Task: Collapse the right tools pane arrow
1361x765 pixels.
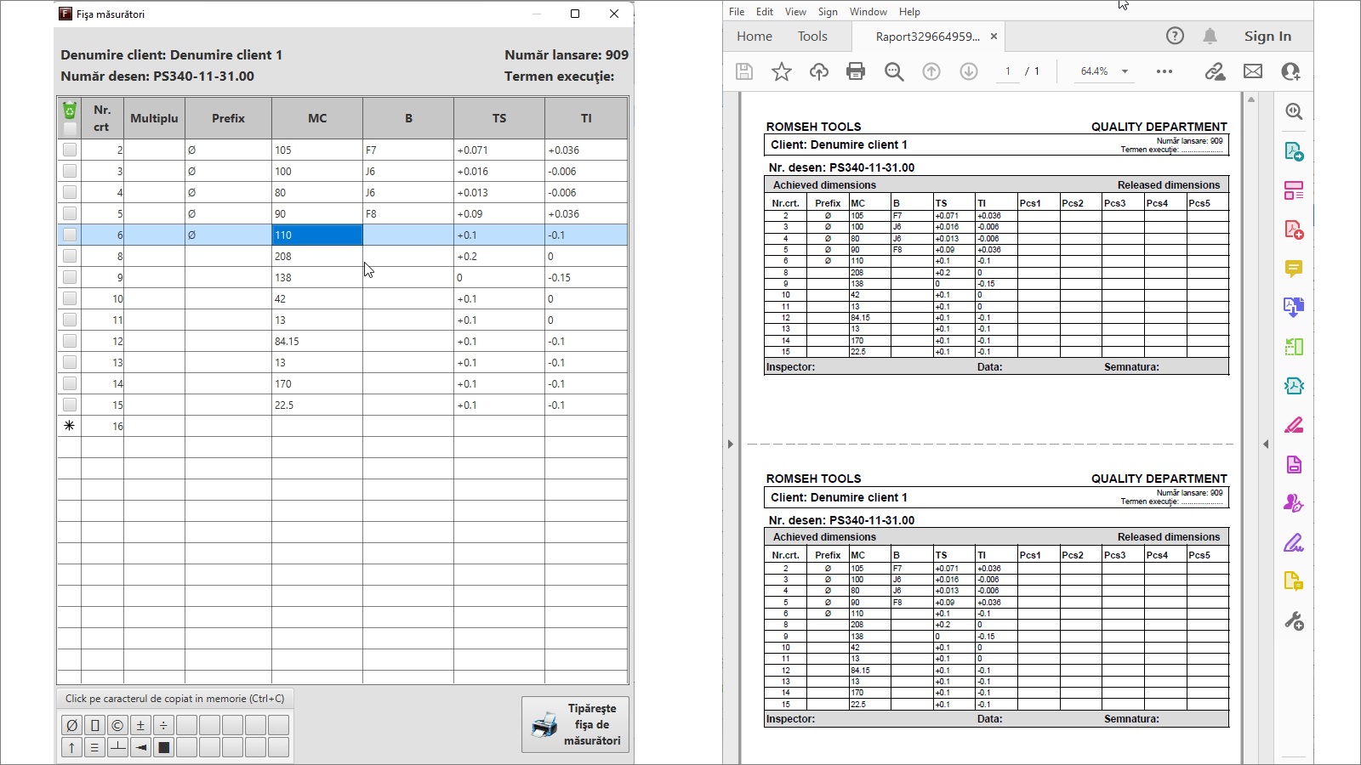Action: coord(1266,444)
